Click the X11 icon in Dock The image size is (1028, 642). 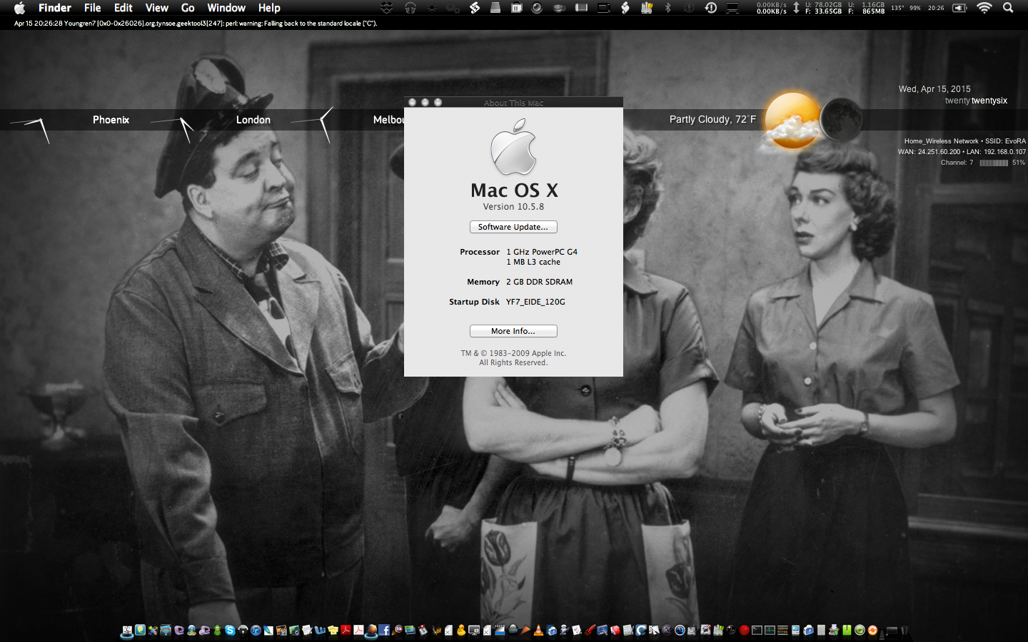[x=667, y=630]
